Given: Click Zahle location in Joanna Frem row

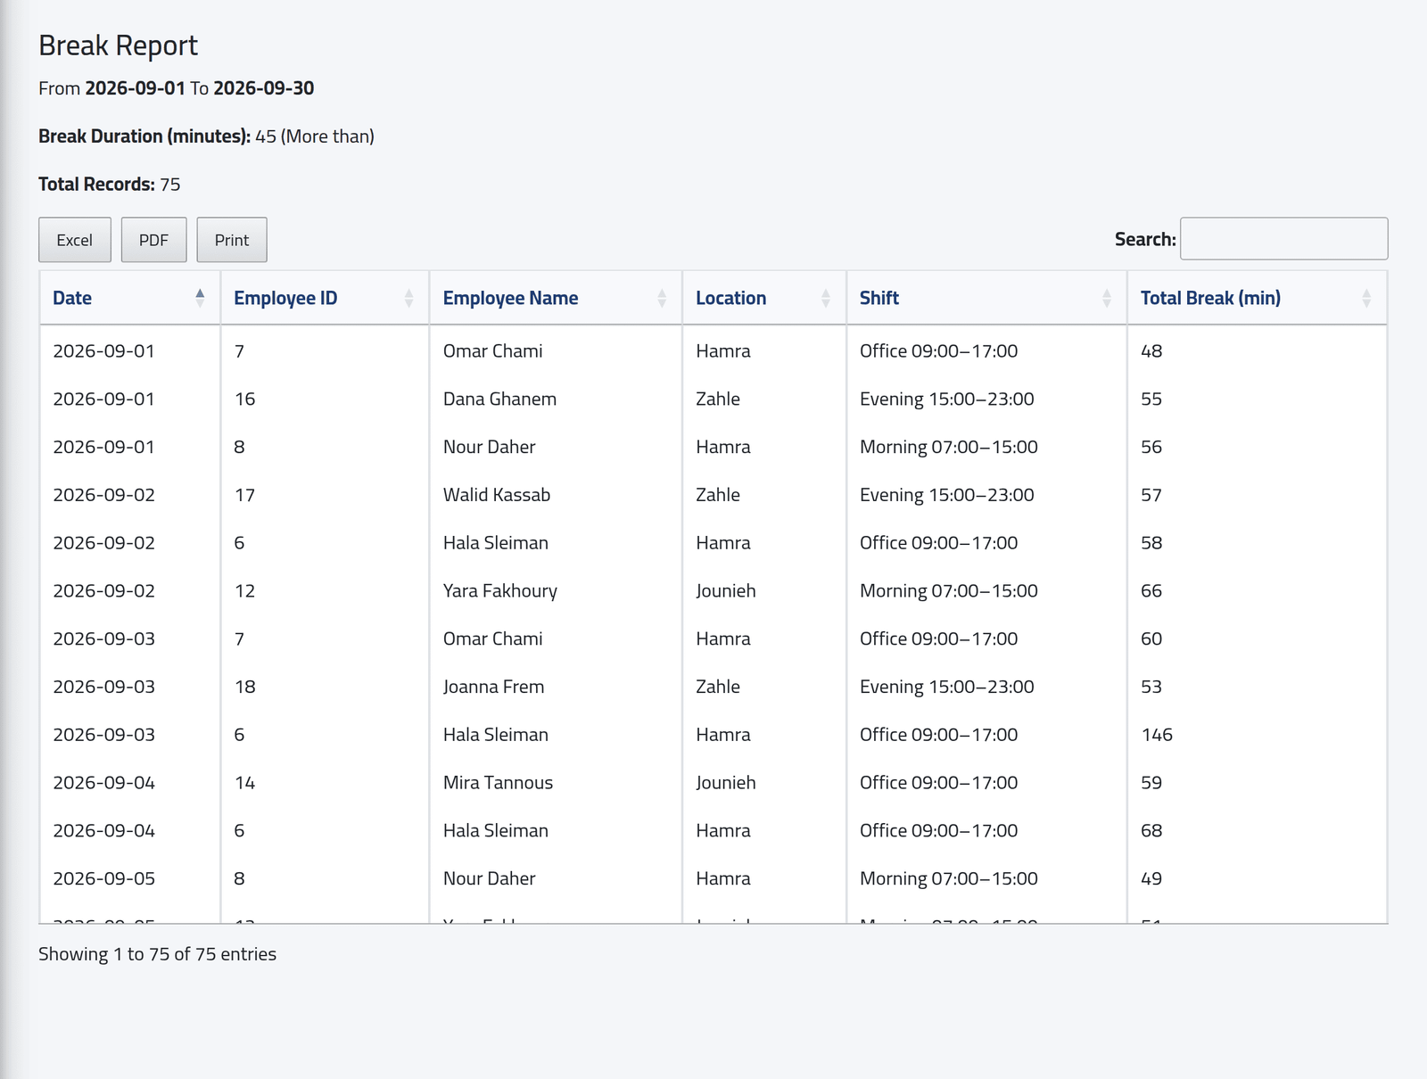Looking at the screenshot, I should [718, 687].
